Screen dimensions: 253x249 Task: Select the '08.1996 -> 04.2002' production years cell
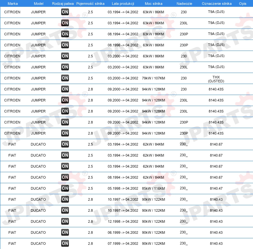click(123, 45)
